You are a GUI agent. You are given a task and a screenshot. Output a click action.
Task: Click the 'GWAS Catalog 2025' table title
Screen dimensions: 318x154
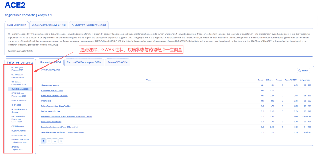pos(51,69)
